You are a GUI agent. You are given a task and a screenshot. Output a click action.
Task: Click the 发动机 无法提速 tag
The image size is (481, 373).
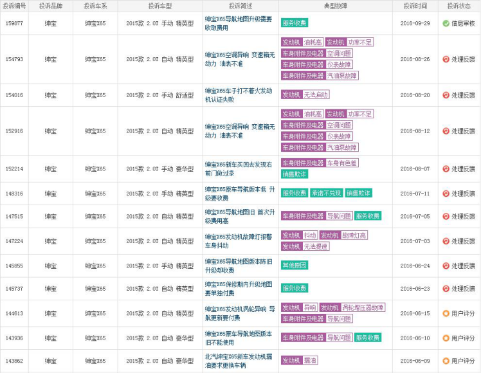[x=305, y=246]
